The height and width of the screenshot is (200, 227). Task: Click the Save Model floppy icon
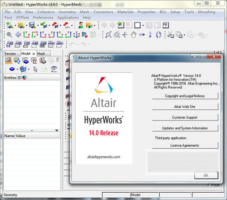coord(32,25)
